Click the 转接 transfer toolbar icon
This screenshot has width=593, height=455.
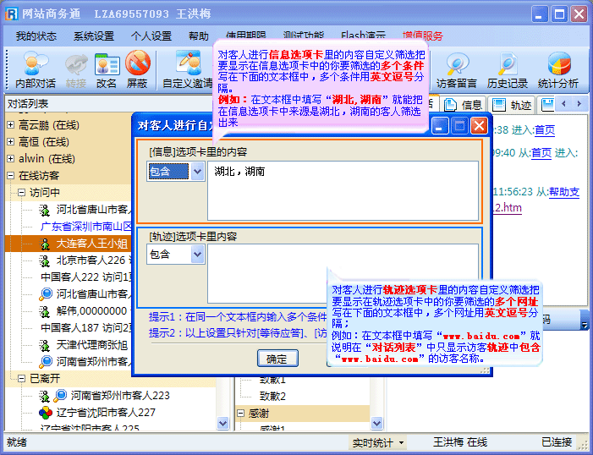click(77, 69)
